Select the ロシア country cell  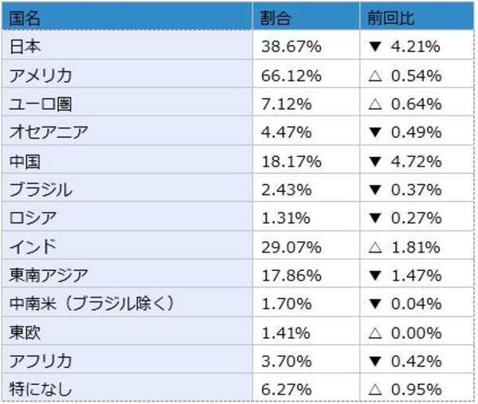[33, 218]
